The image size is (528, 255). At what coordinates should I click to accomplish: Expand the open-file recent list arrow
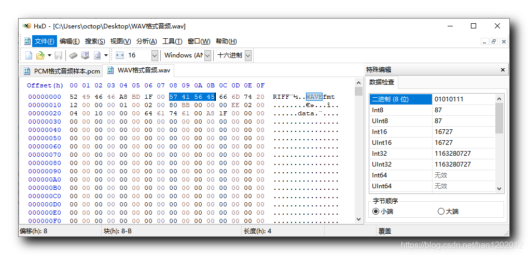click(x=49, y=55)
